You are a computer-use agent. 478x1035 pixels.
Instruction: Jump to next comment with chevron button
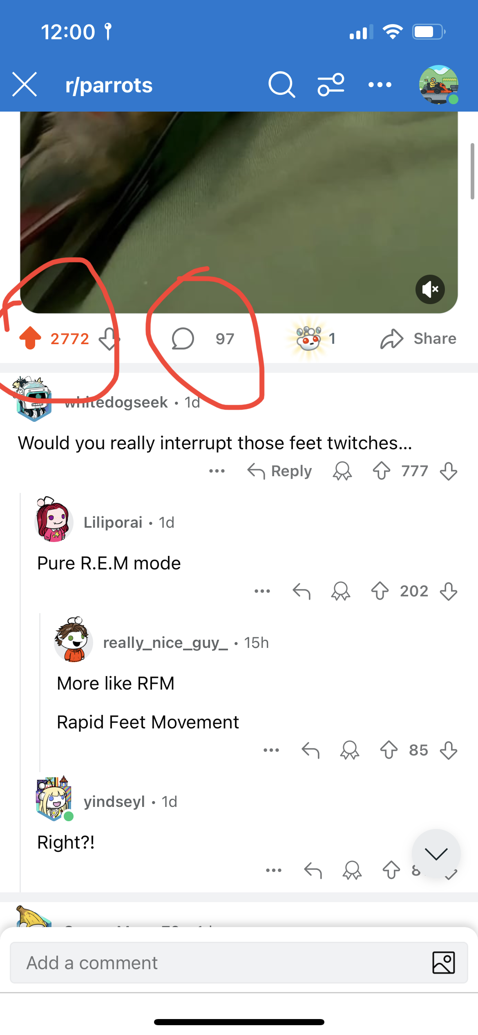pyautogui.click(x=436, y=854)
